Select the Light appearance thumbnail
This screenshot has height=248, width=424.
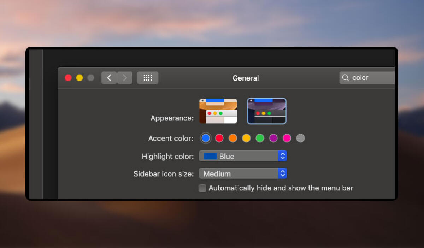click(218, 111)
